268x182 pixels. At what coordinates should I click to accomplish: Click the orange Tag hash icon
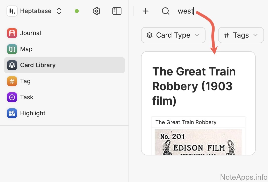pyautogui.click(x=12, y=81)
